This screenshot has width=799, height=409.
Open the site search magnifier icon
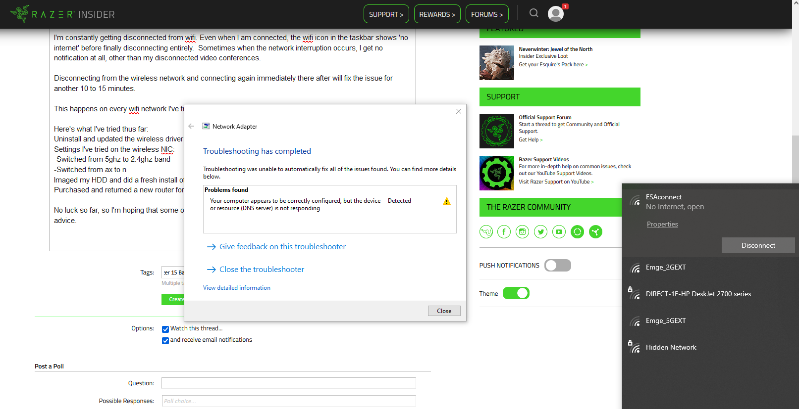[x=533, y=13]
